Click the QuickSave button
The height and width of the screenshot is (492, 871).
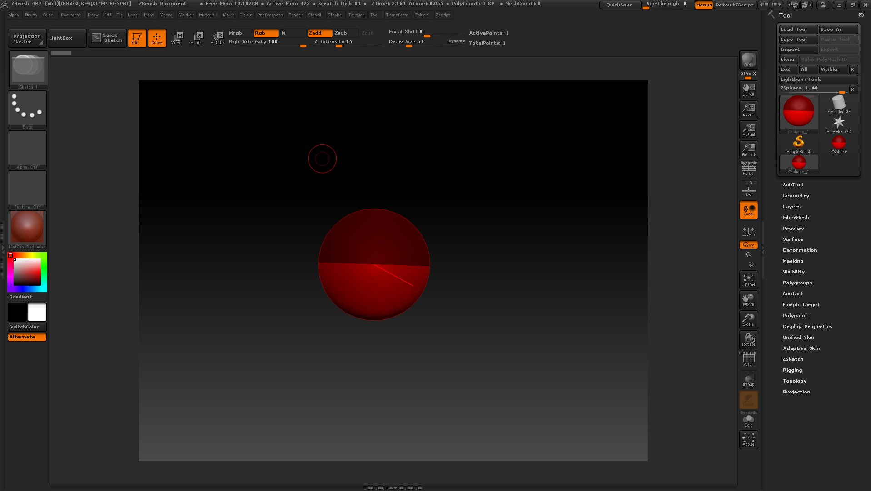click(x=620, y=5)
